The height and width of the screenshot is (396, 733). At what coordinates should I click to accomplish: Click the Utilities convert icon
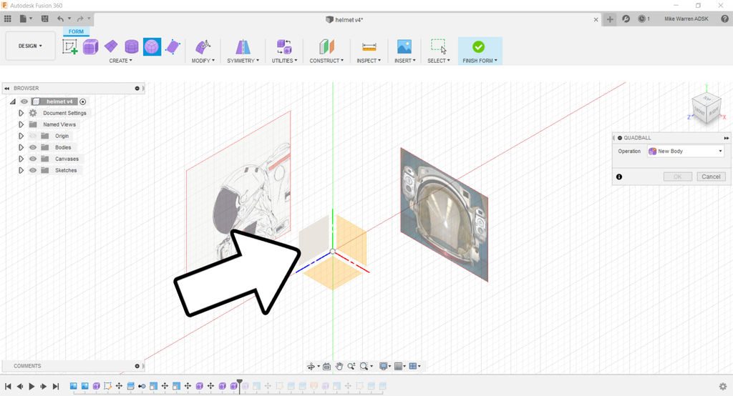284,46
